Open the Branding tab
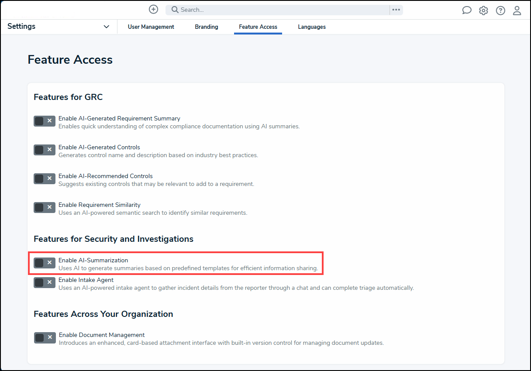531x371 pixels. [x=207, y=27]
